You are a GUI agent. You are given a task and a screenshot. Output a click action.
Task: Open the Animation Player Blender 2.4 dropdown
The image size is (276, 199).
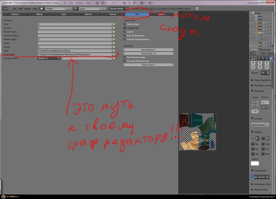tap(49, 58)
